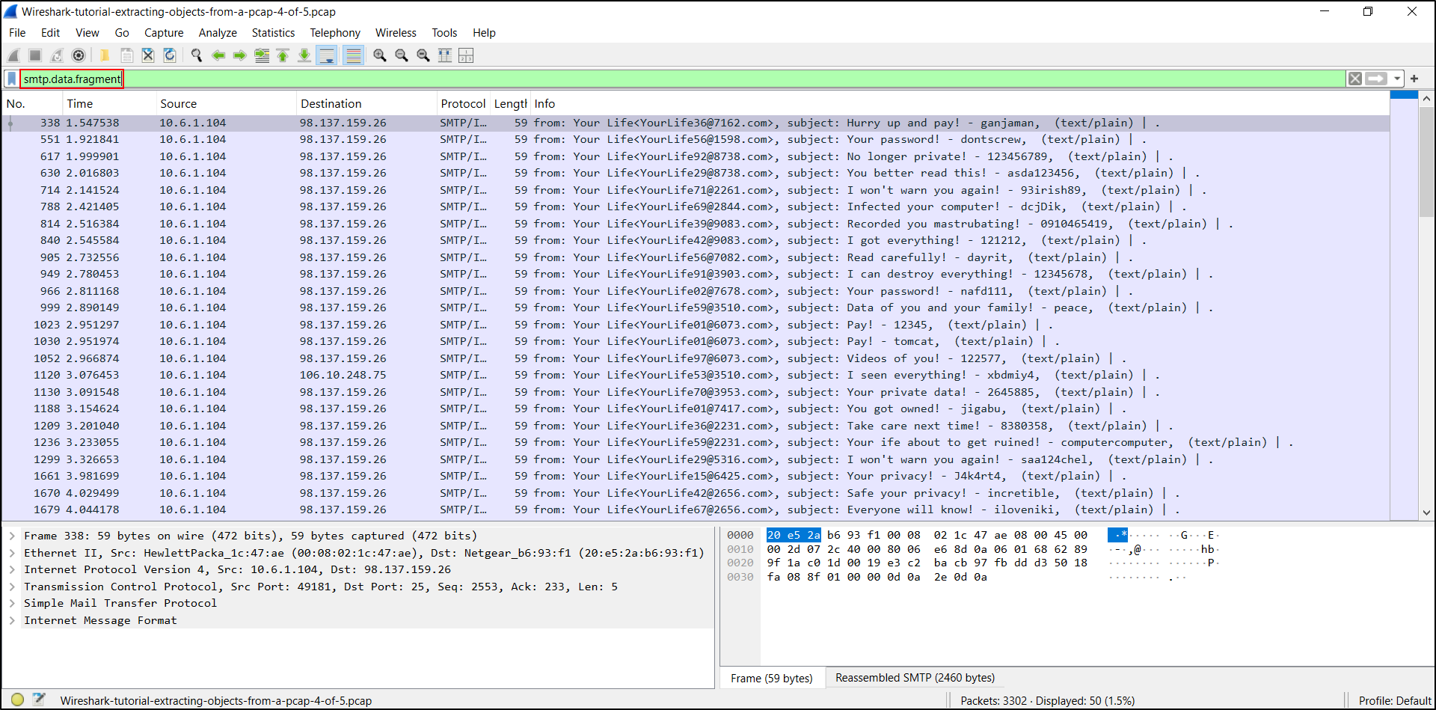Edit capture file properties status icon
Viewport: 1436px width, 710px height.
click(39, 700)
